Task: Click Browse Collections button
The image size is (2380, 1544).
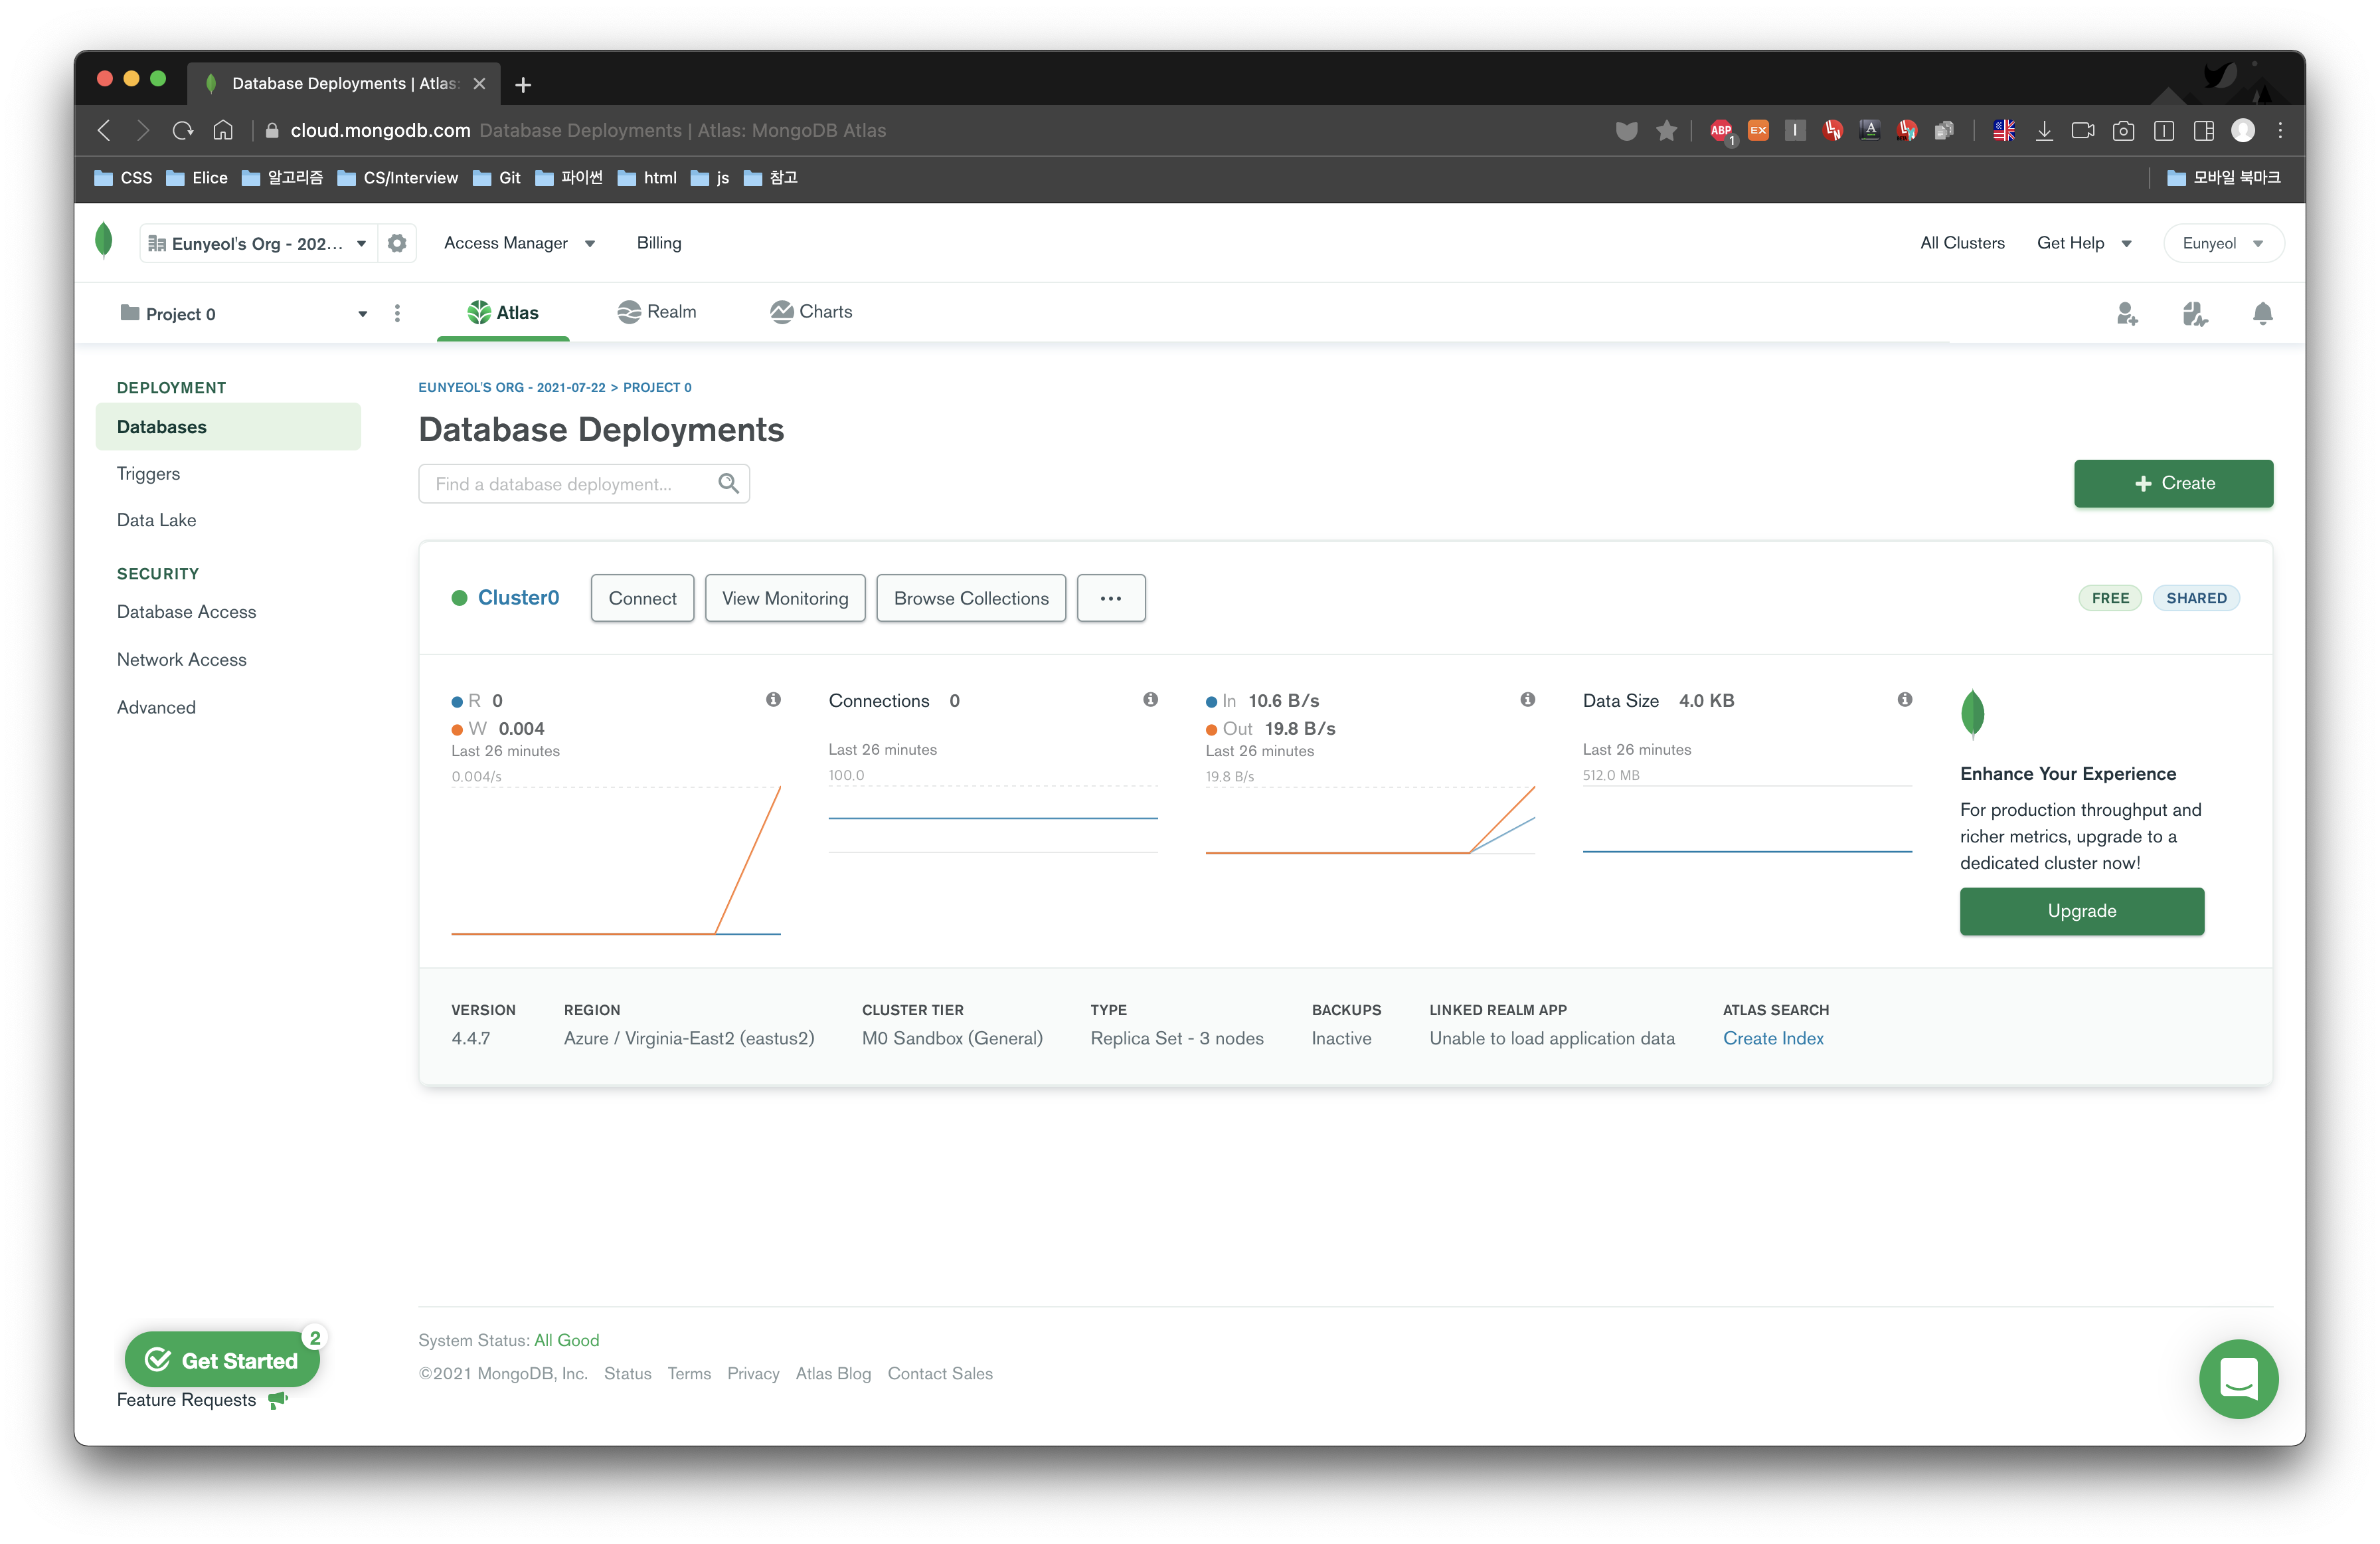Action: click(971, 599)
